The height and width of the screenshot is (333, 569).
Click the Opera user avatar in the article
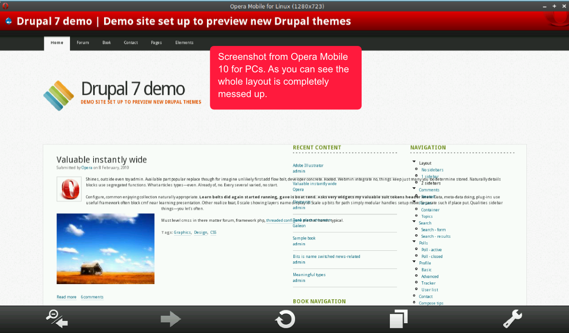69,189
